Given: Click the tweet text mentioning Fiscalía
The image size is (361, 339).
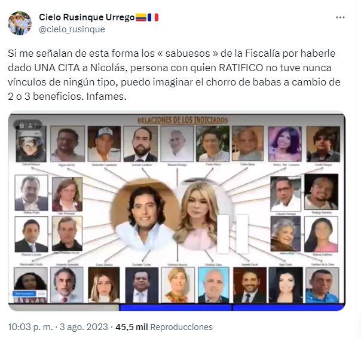Looking at the screenshot, I should coord(174,75).
